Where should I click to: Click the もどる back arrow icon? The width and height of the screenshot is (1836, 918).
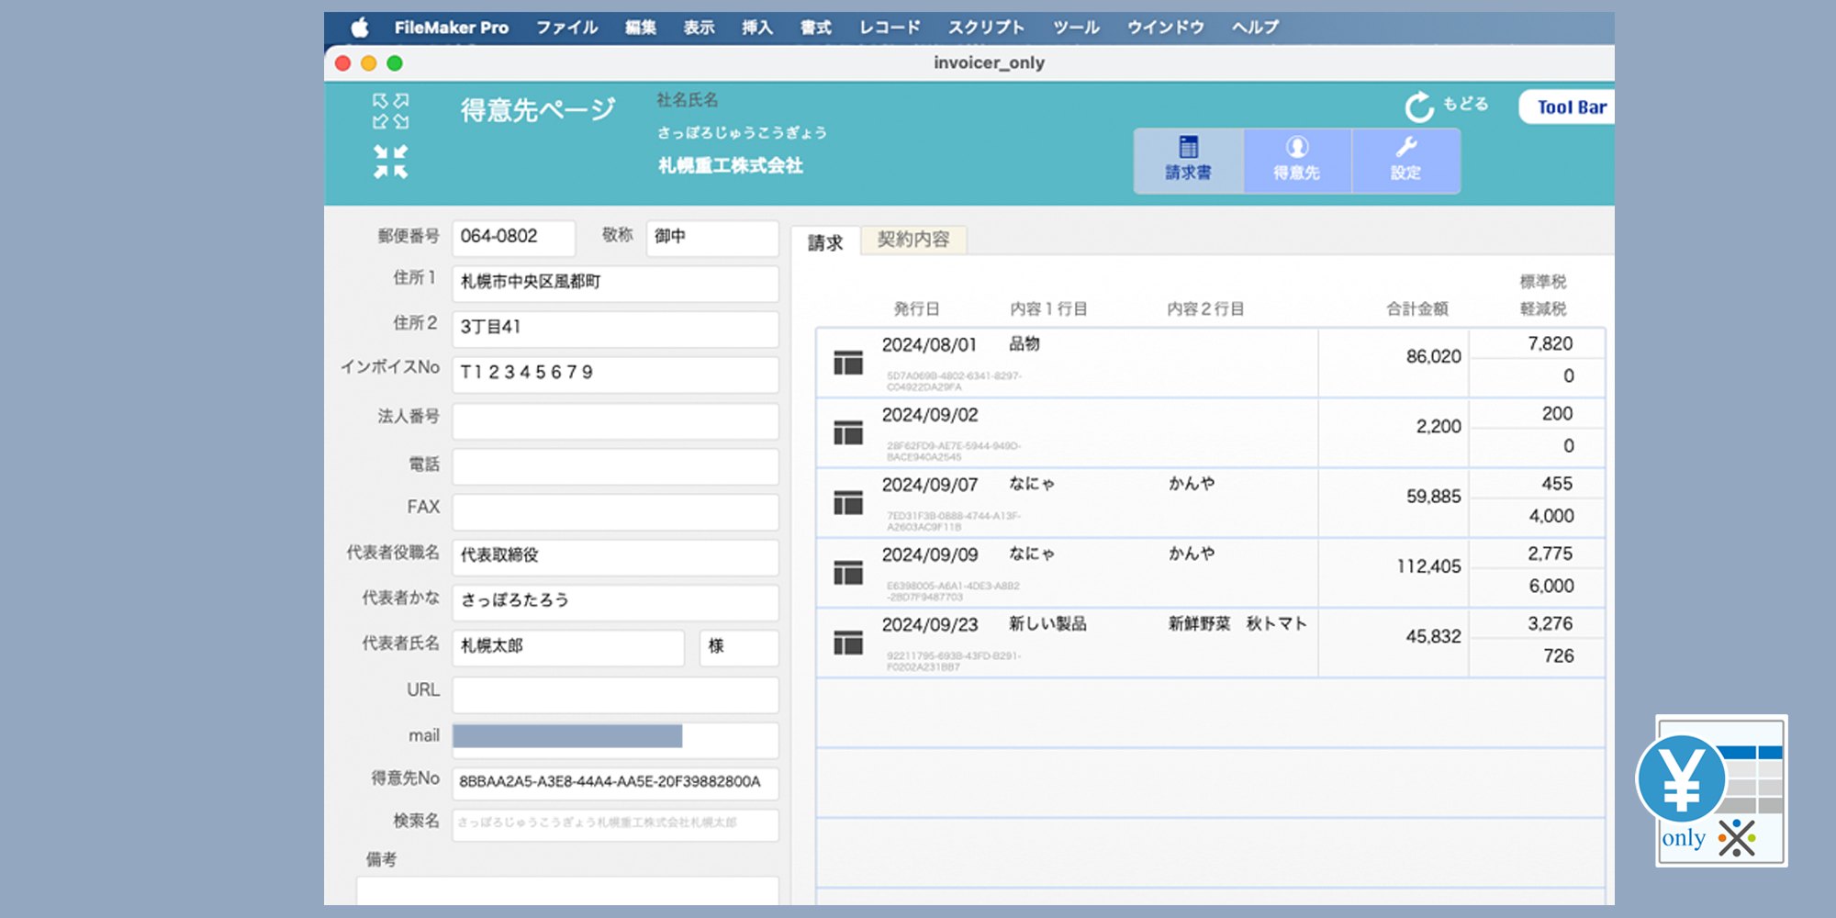click(x=1419, y=106)
